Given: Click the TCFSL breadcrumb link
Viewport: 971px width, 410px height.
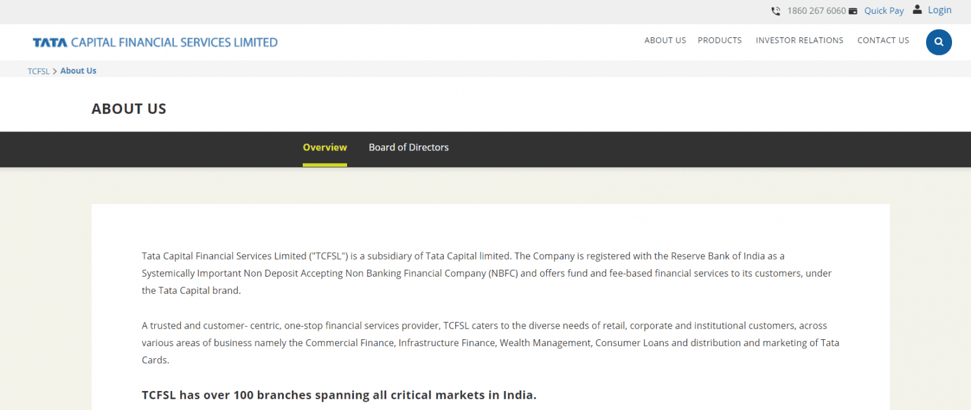Looking at the screenshot, I should pos(38,71).
